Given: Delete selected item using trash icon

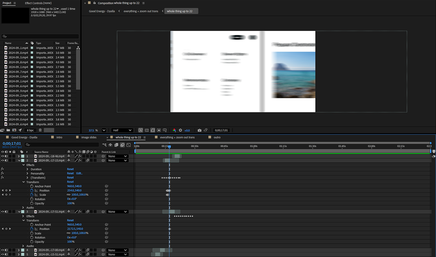Looking at the screenshot, I should coord(40,130).
